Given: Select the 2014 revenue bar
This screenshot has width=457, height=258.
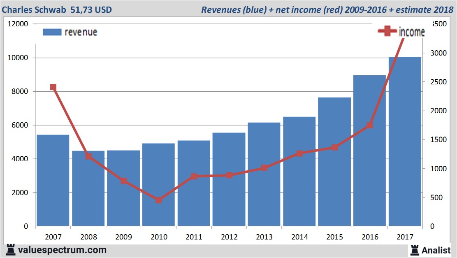Looking at the screenshot, I should [x=299, y=172].
